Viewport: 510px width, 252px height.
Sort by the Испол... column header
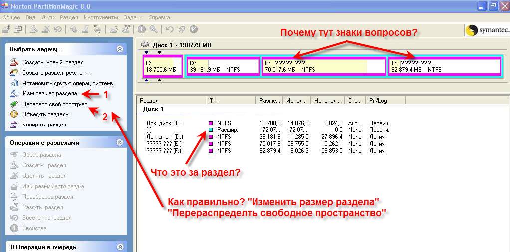point(297,101)
